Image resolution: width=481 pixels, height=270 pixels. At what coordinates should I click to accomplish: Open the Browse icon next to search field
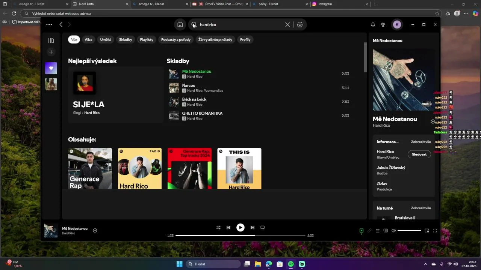click(300, 25)
